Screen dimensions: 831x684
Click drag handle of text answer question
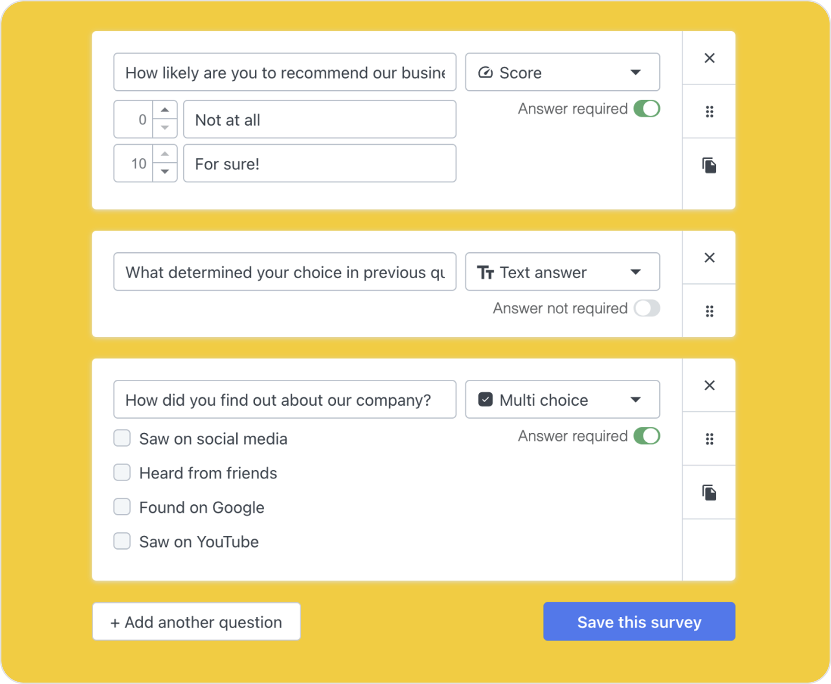pos(709,311)
